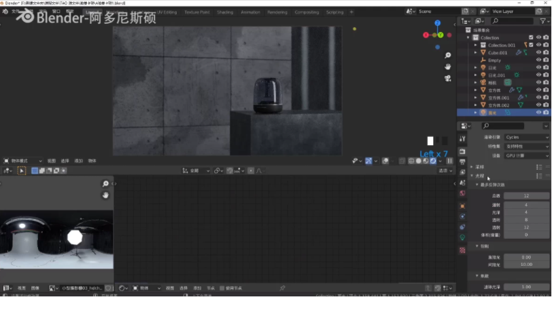Click the indirect light clamp 10.00 field
The width and height of the screenshot is (552, 312).
pyautogui.click(x=526, y=265)
